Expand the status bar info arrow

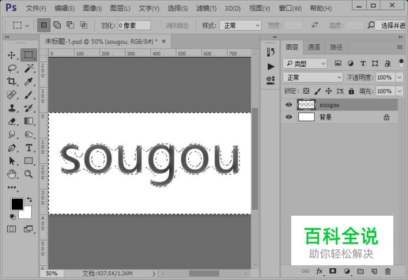point(154,274)
